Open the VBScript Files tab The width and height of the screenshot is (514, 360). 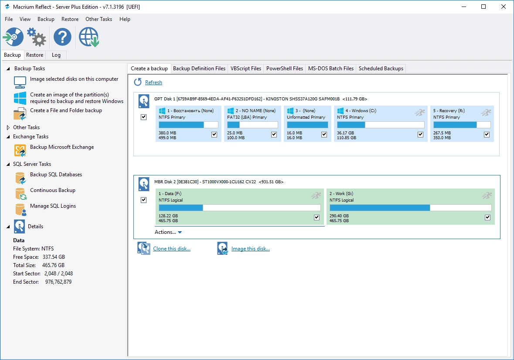246,68
